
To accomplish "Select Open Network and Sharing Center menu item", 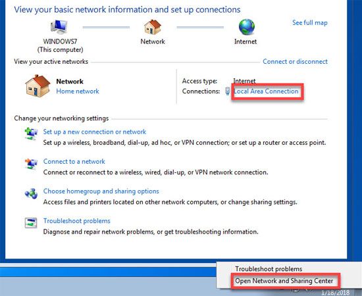I will 284,281.
